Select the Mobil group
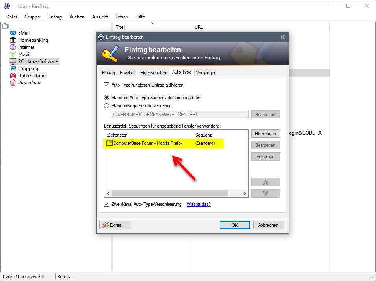376x281 pixels. [24, 54]
